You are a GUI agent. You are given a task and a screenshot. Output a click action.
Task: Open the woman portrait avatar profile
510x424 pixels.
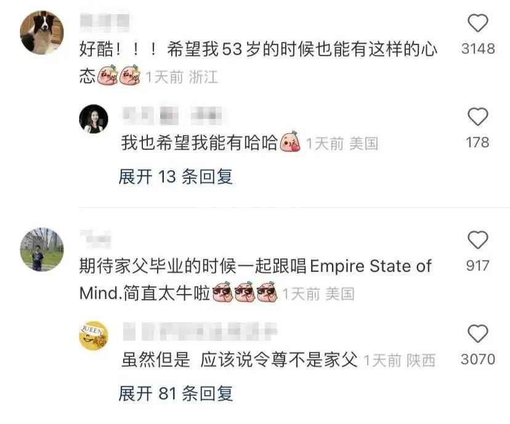[x=94, y=119]
